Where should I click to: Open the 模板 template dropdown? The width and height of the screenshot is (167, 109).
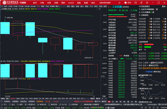pos(98,98)
